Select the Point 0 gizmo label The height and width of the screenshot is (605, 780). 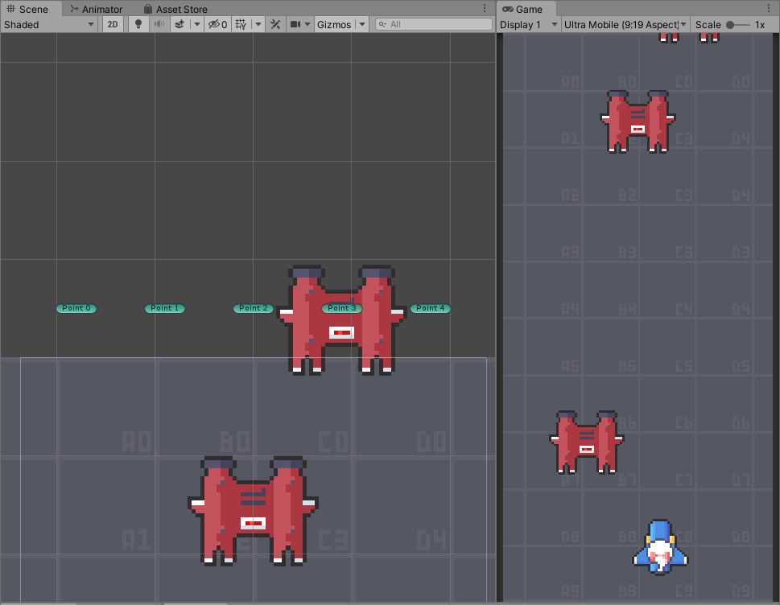(x=76, y=308)
